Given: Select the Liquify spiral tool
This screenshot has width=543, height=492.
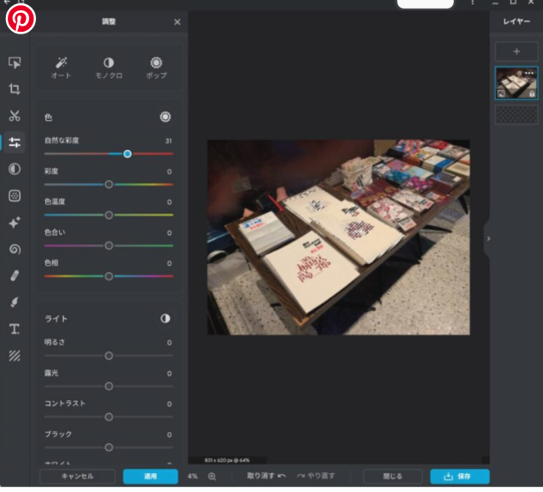Looking at the screenshot, I should pyautogui.click(x=15, y=249).
